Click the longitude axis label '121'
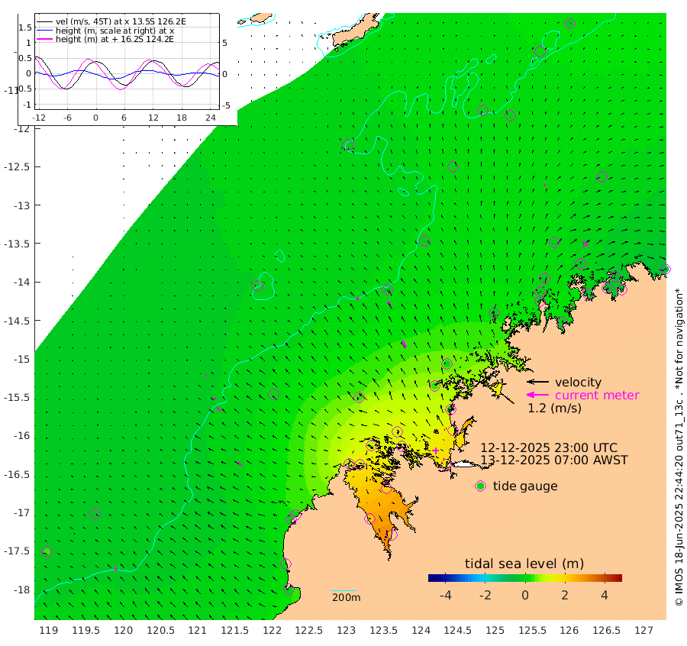 [x=197, y=631]
